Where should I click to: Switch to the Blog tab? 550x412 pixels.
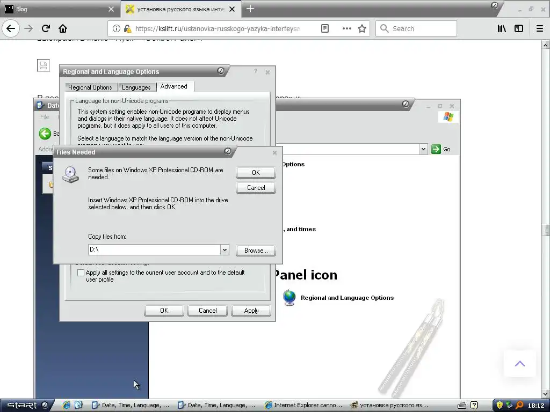60,9
